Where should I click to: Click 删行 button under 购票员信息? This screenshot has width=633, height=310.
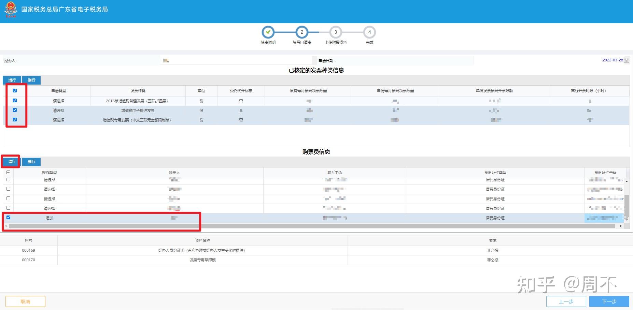tap(31, 162)
